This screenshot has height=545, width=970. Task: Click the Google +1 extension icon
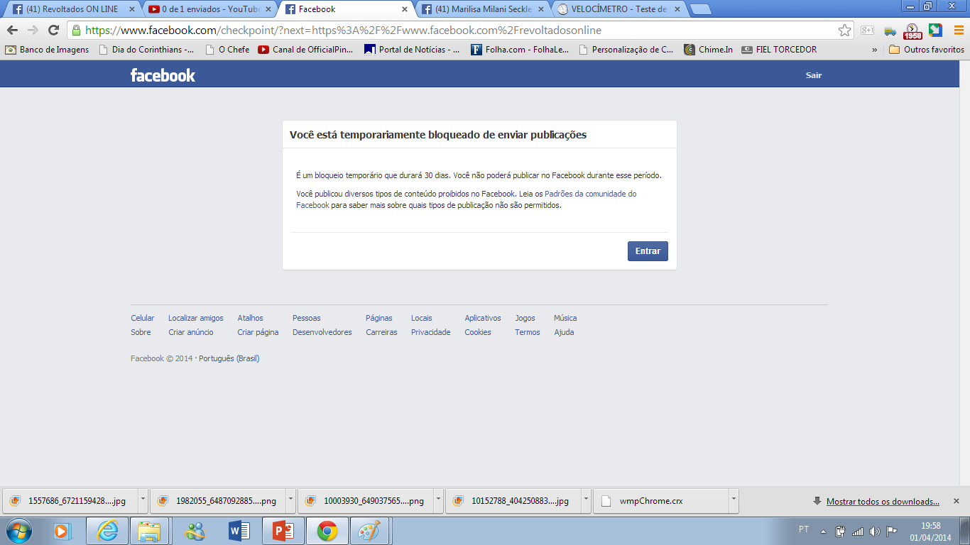867,31
